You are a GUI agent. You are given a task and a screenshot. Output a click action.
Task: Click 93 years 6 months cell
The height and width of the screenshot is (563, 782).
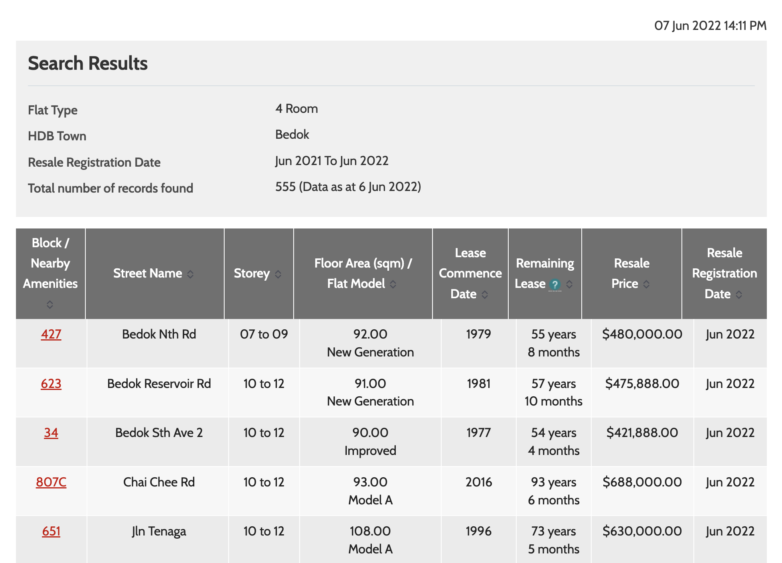[554, 491]
